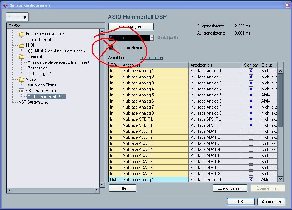Click Anschlüsse table scroll down arrow
The image size is (292, 210).
coord(281,179)
